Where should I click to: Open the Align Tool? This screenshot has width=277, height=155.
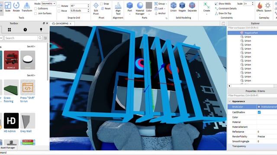(118, 9)
